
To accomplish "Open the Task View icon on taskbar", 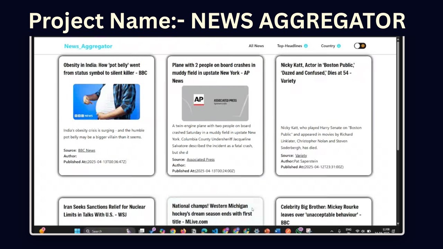I will [x=142, y=231].
